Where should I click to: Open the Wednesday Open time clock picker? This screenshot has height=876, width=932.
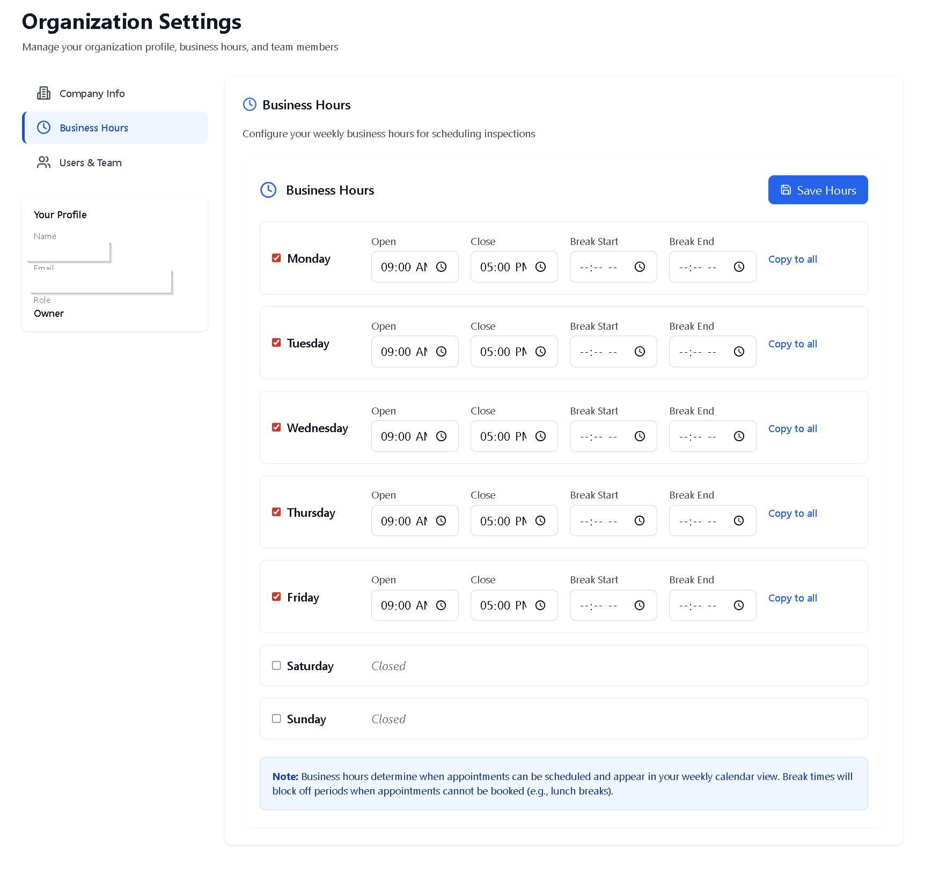tap(441, 436)
